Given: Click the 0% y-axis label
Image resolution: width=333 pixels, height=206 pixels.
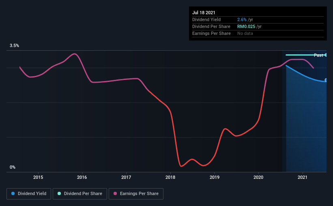Looking at the screenshot, I should [x=13, y=167].
